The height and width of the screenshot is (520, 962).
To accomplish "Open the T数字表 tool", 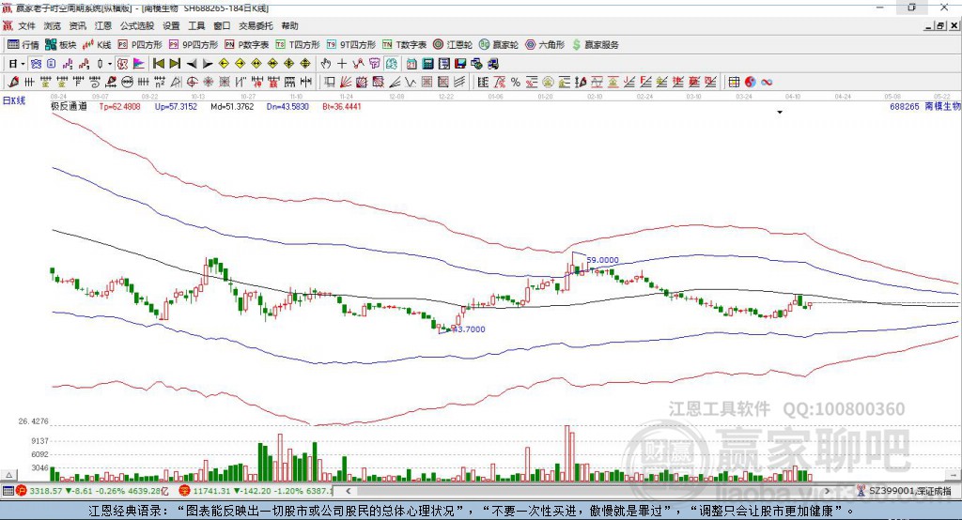I will point(404,45).
